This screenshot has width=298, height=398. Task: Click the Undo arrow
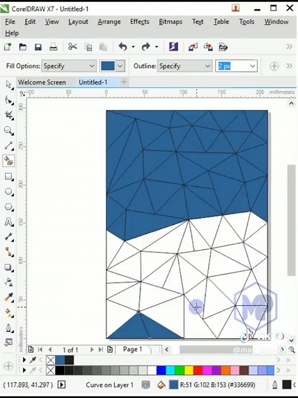[123, 46]
